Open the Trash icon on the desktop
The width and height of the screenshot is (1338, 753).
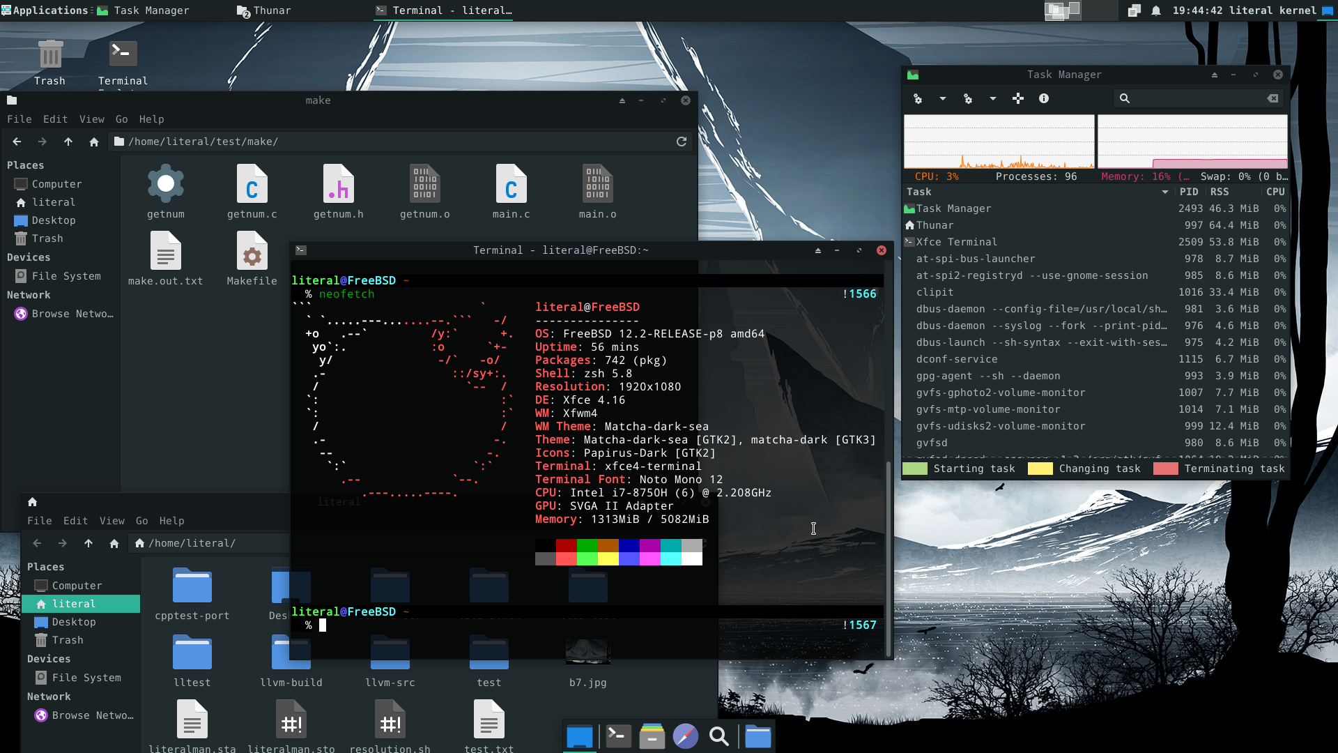pyautogui.click(x=49, y=62)
